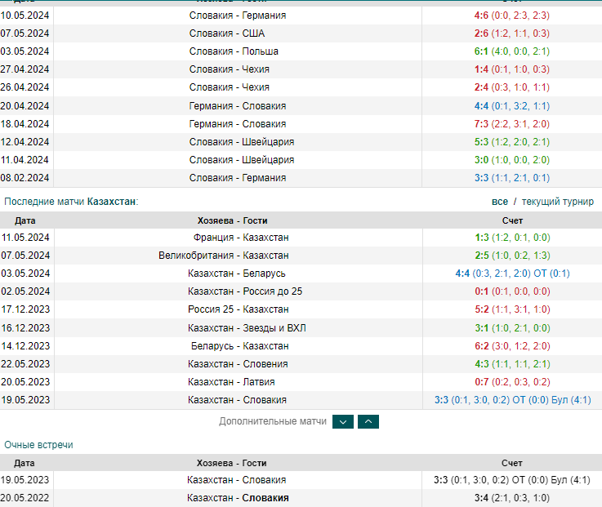Screen dimensions: 602x507
Task: Open head-to-head Казахстан - Словакия of 19.05.2023
Action: click(237, 480)
